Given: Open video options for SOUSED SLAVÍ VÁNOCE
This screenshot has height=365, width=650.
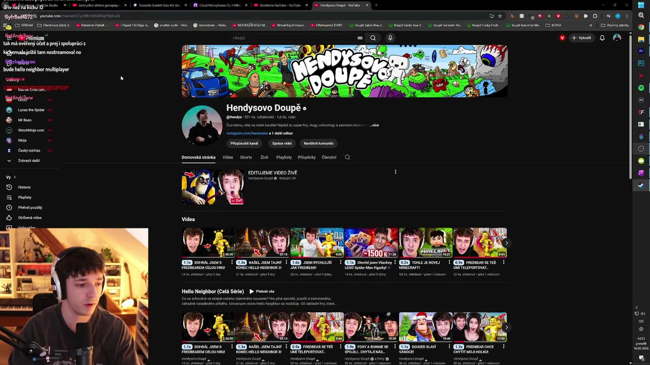Looking at the screenshot, I should [449, 346].
